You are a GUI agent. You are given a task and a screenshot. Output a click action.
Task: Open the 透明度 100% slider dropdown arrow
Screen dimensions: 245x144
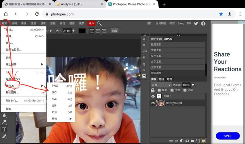[x=193, y=85]
